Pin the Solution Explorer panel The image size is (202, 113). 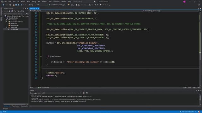[x=26, y=8]
